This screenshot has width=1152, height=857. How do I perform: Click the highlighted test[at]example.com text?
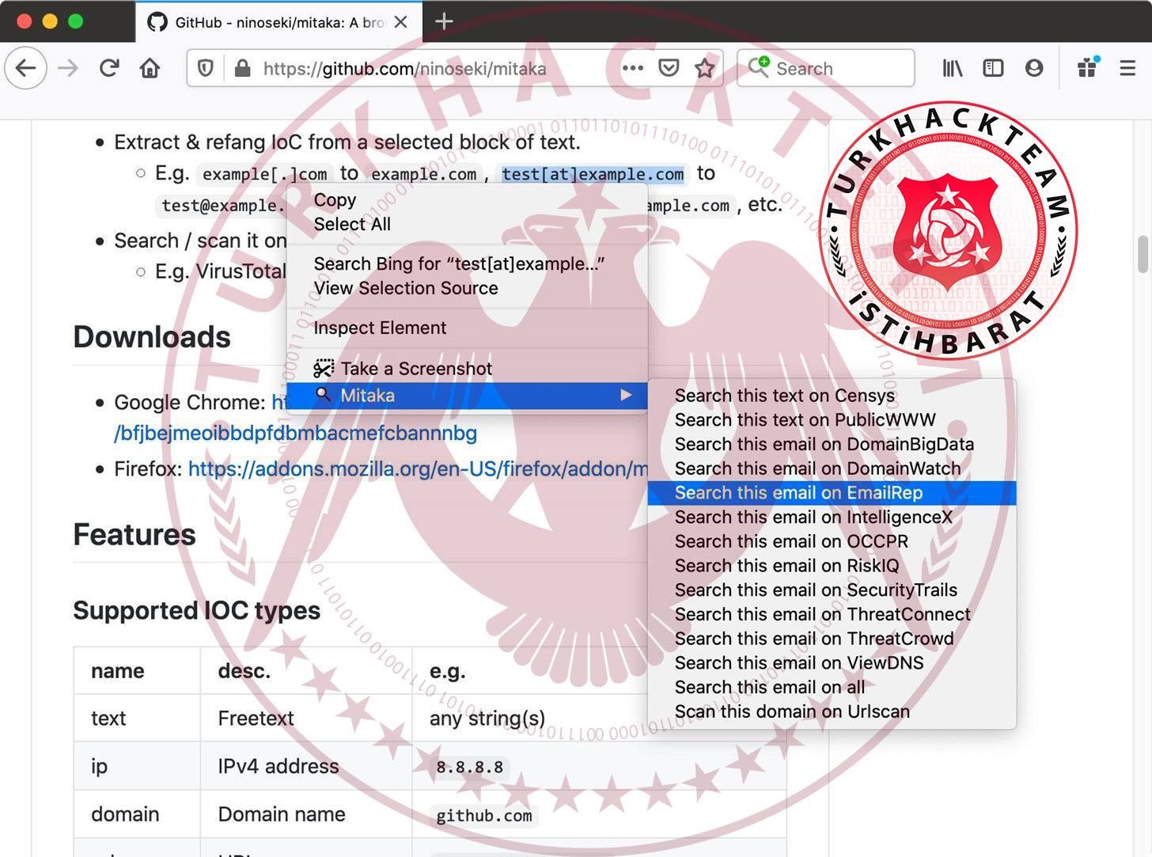(593, 174)
